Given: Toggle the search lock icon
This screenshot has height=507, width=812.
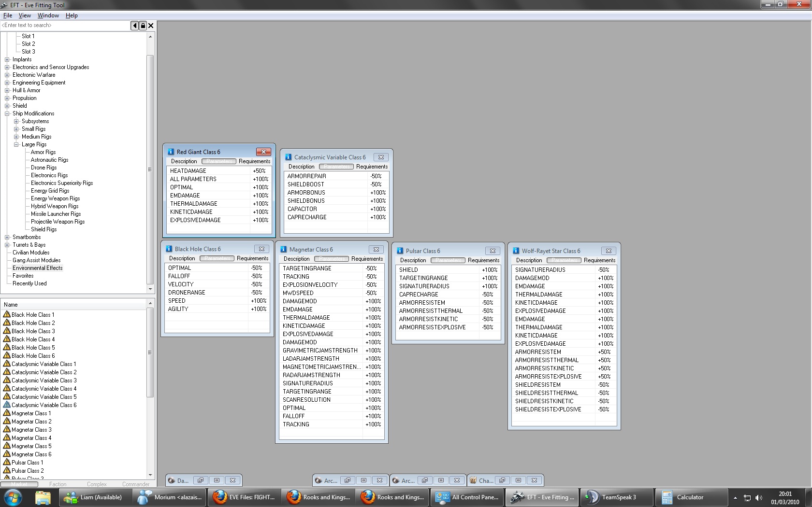Looking at the screenshot, I should coord(143,26).
